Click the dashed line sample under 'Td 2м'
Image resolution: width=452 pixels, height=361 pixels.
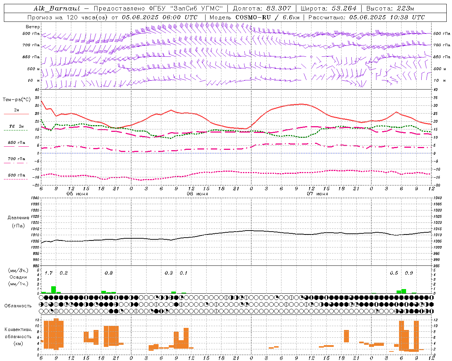[16, 130]
